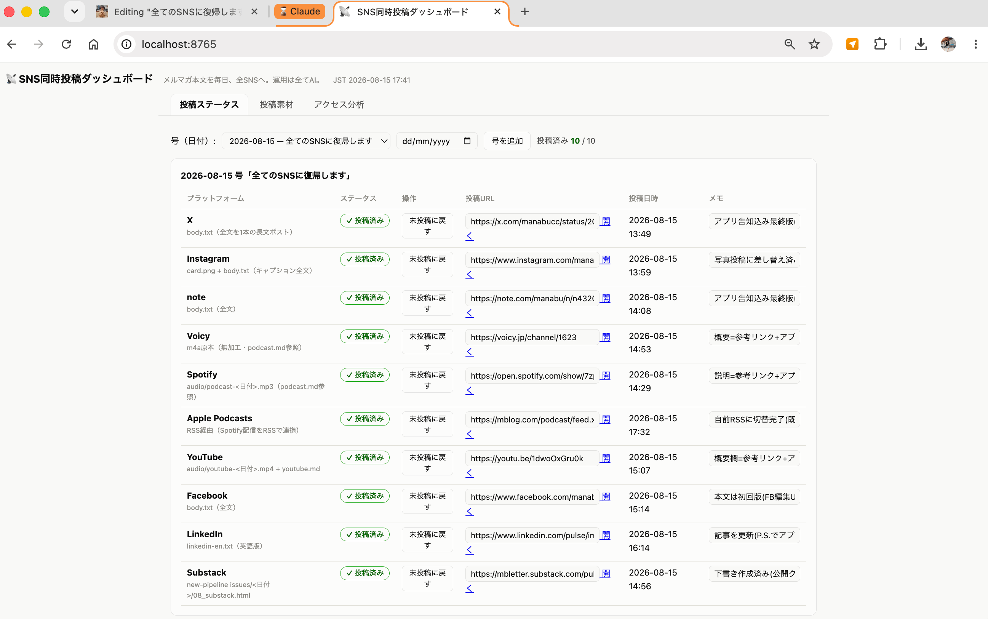Reload the localhost dashboard page
The width and height of the screenshot is (988, 619).
tap(66, 44)
